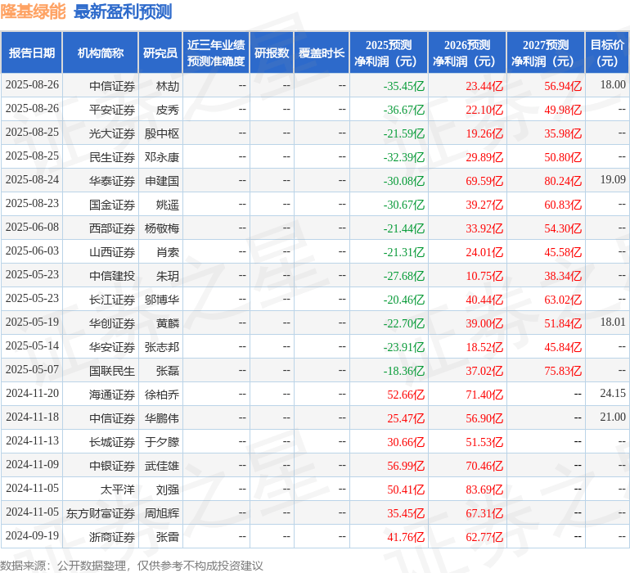Viewport: 630px width, 573px height.
Task: Select 国金证券 institution cell
Action: (x=112, y=205)
